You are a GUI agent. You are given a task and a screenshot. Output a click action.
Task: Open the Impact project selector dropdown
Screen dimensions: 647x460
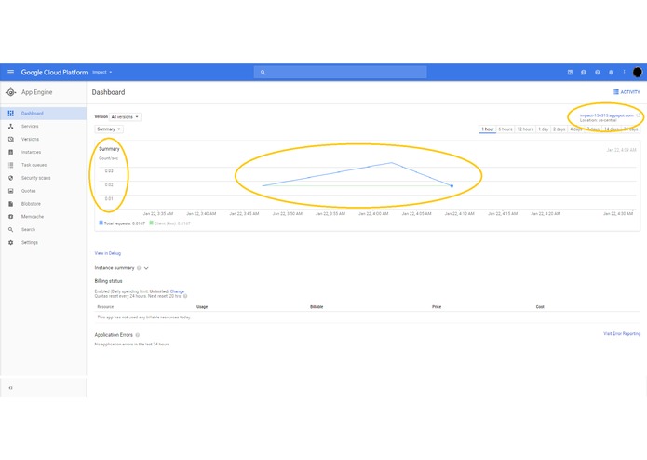(x=101, y=73)
